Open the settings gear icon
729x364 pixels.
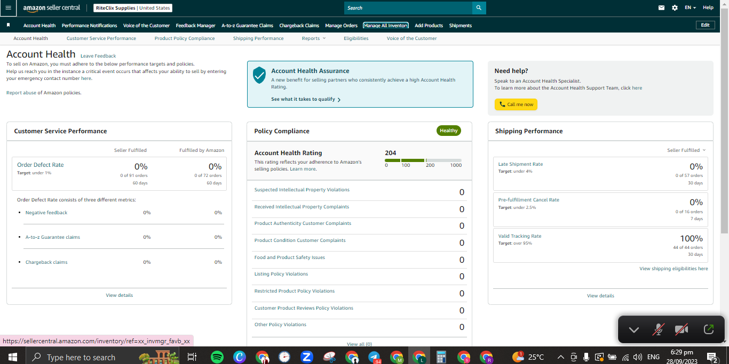coord(675,8)
